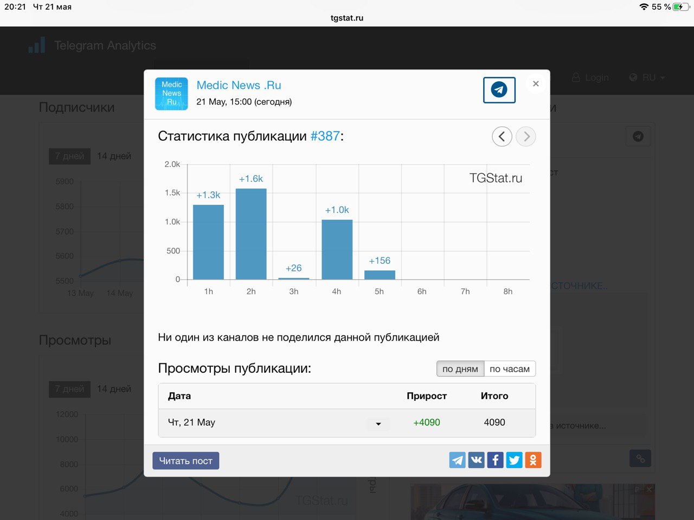The image size is (694, 520).
Task: Go to previous publication with left arrow
Action: coord(502,136)
